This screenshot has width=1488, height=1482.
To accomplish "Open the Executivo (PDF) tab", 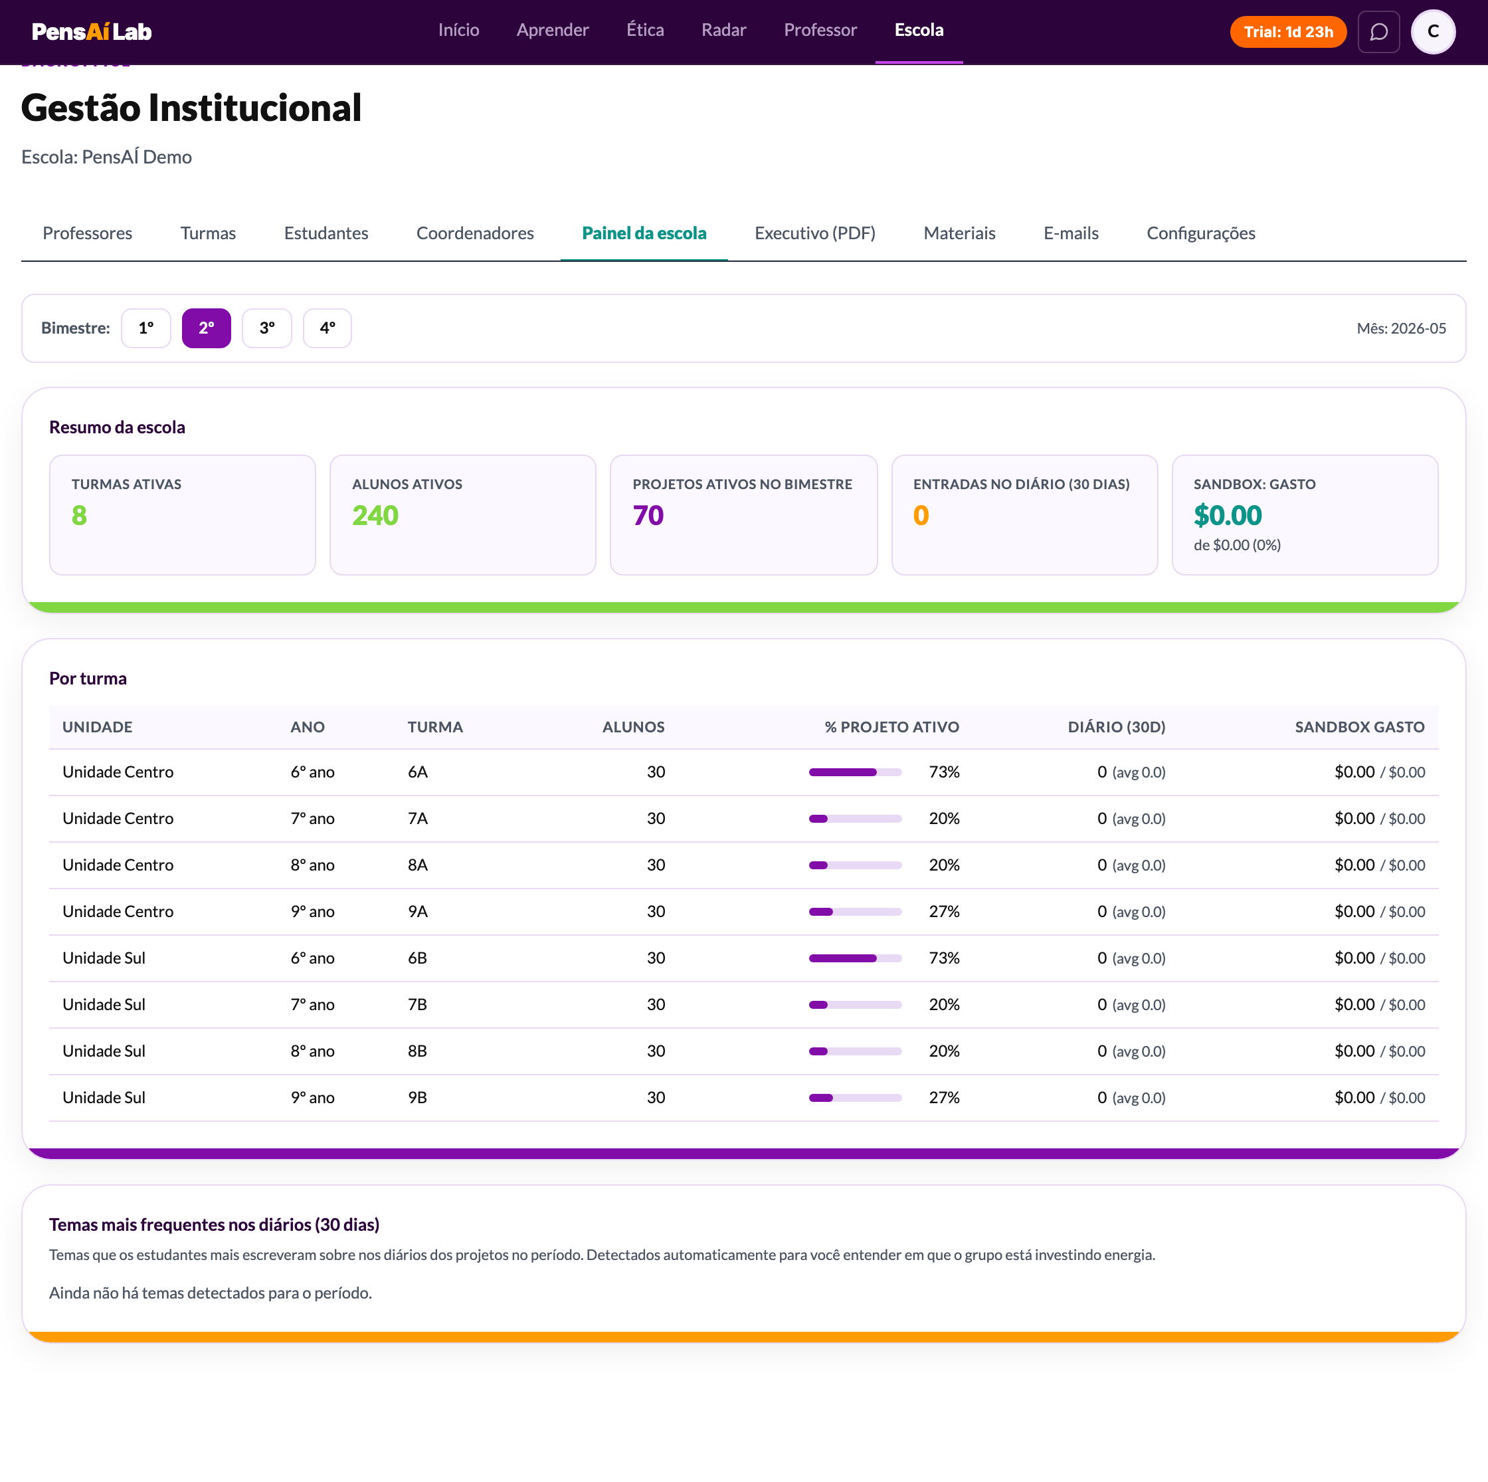I will coord(815,233).
